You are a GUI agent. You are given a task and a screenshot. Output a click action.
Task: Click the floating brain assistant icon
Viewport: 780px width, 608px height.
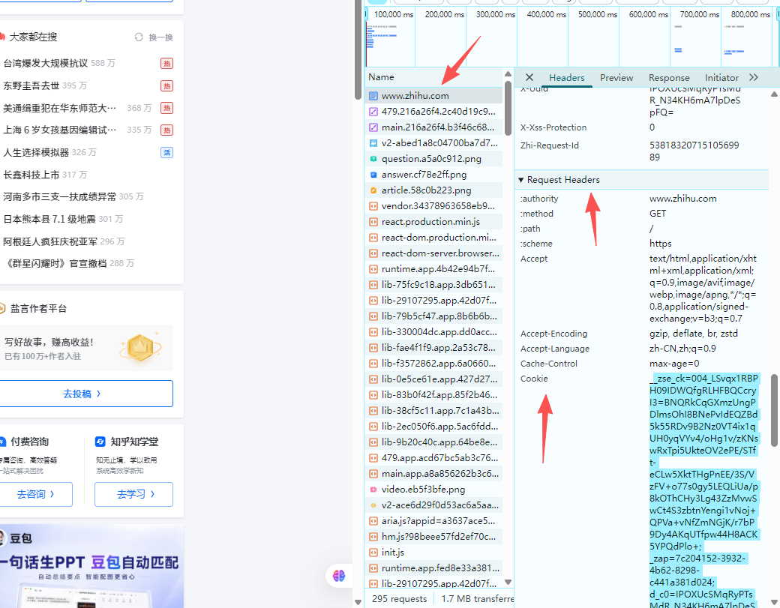[339, 576]
